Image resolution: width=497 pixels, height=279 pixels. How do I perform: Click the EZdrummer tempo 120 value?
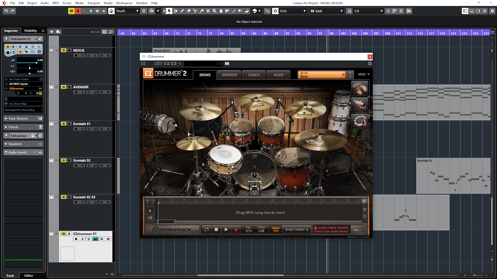tap(261, 231)
